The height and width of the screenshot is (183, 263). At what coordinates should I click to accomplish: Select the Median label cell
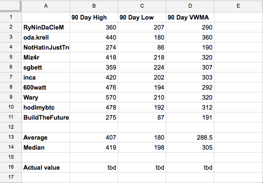(46, 147)
